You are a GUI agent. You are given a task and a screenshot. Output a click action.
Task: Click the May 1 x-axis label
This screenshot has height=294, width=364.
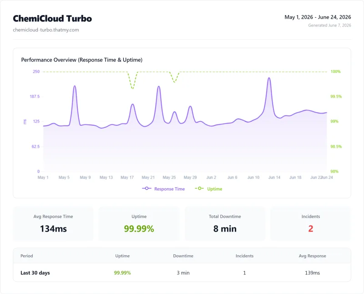point(43,177)
